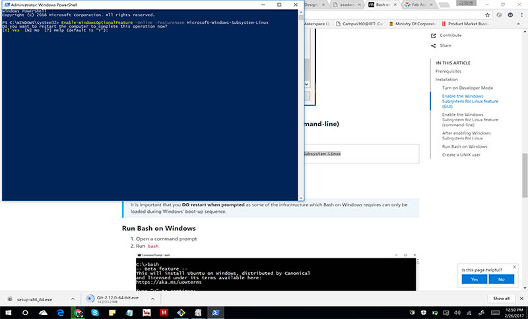
Task: Go to After enabling Windows Subsystem link
Action: (x=467, y=136)
